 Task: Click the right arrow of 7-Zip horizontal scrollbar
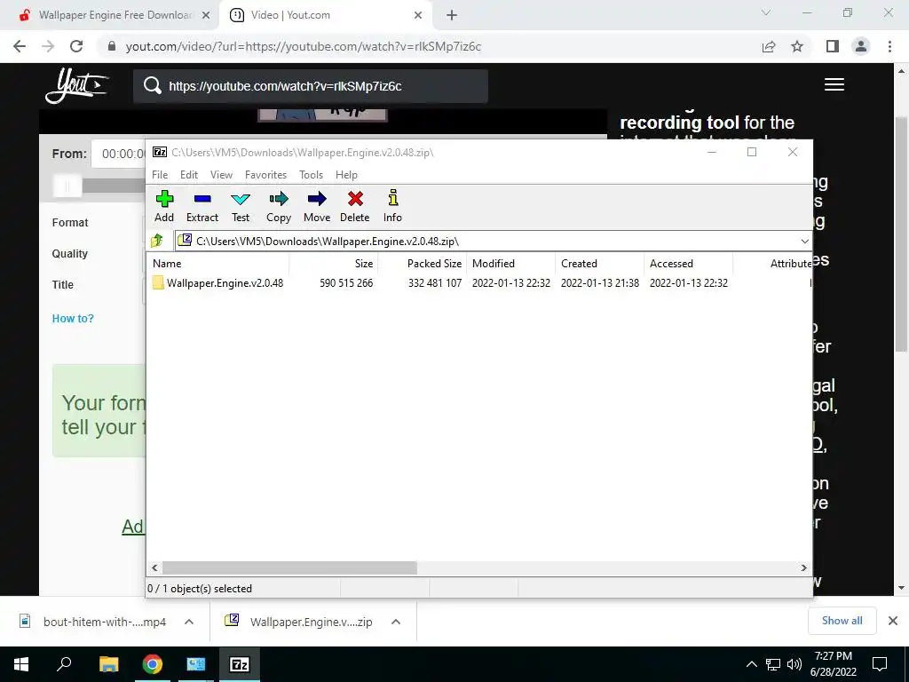(804, 567)
